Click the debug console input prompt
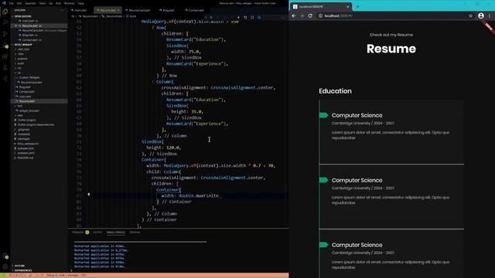This screenshot has height=278, width=495. pyautogui.click(x=179, y=270)
